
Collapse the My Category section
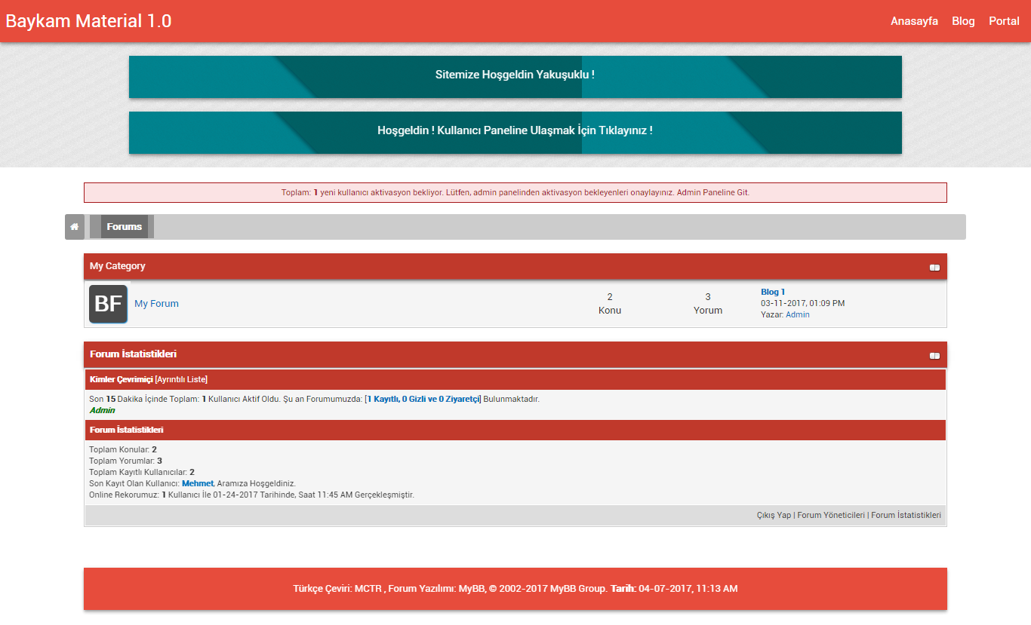point(934,267)
